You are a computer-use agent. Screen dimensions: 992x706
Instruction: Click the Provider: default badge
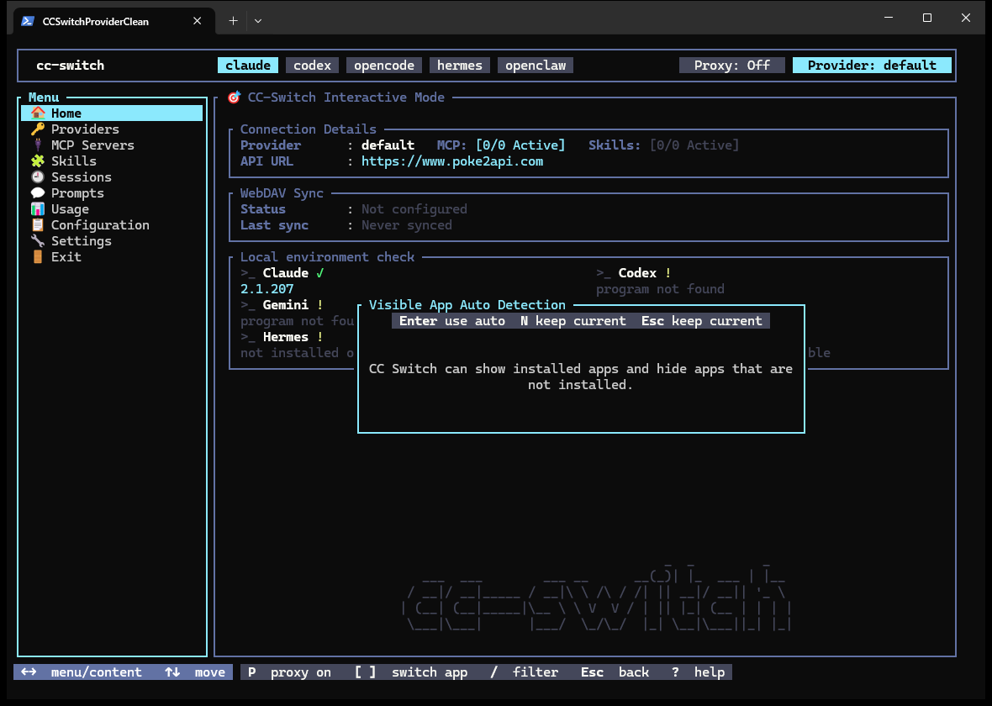873,66
